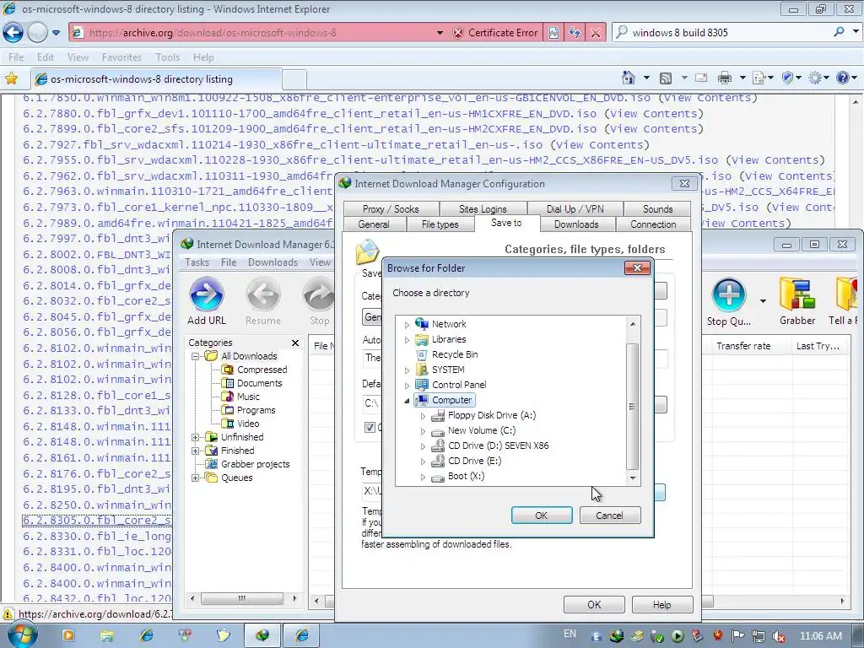Open the IE address bar dropdown arrow
This screenshot has width=864, height=648.
point(440,33)
